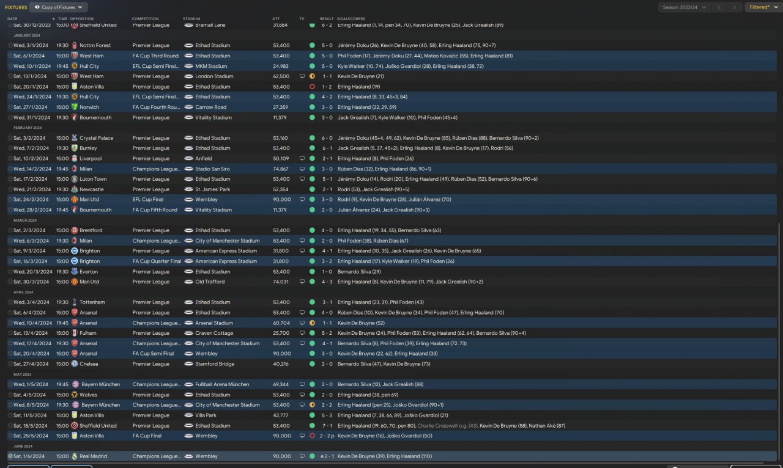Click the vertical scrollbar on the right
Viewport: 783px width, 468px height.
point(780,342)
